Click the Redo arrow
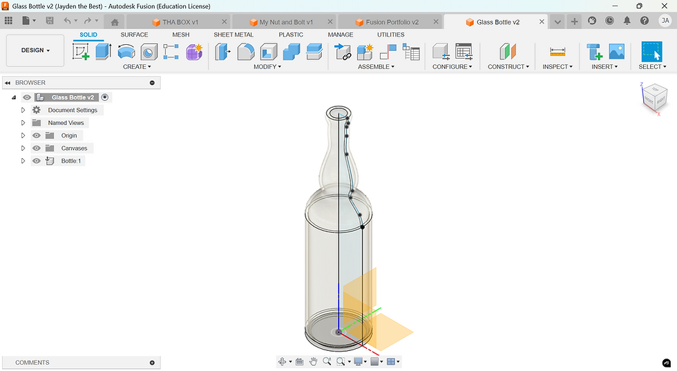Image resolution: width=677 pixels, height=371 pixels. (x=88, y=21)
